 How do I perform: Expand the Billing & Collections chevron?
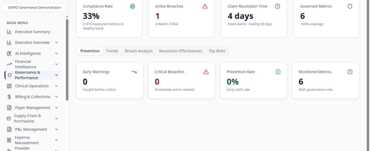pyautogui.click(x=57, y=97)
